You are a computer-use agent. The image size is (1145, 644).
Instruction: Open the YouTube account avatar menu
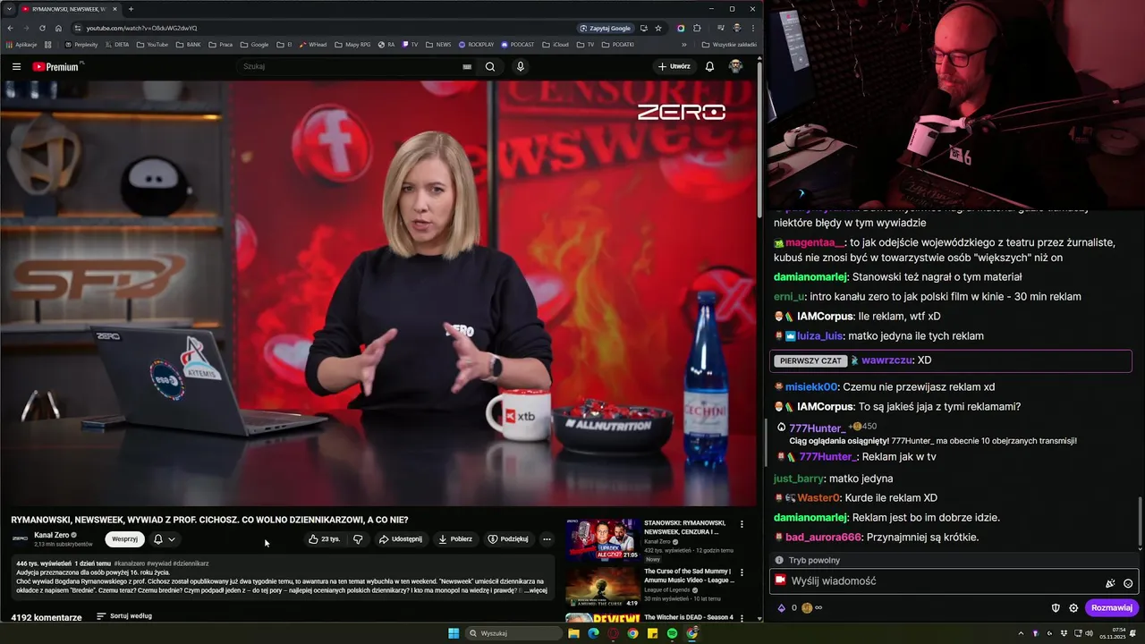735,66
